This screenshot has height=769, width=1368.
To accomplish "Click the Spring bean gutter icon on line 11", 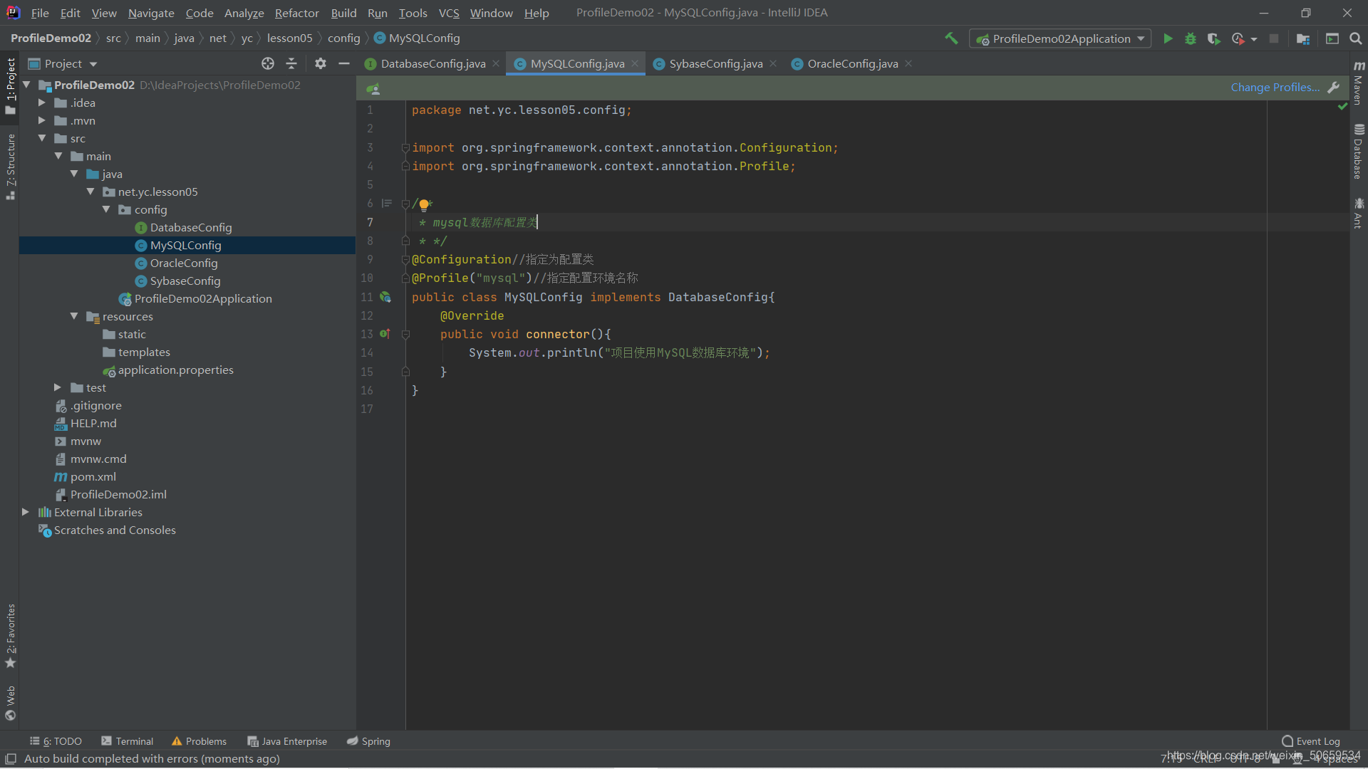I will point(385,297).
